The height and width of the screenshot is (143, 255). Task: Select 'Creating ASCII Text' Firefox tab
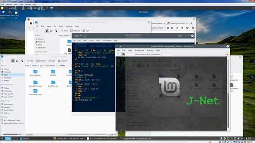click(177, 23)
